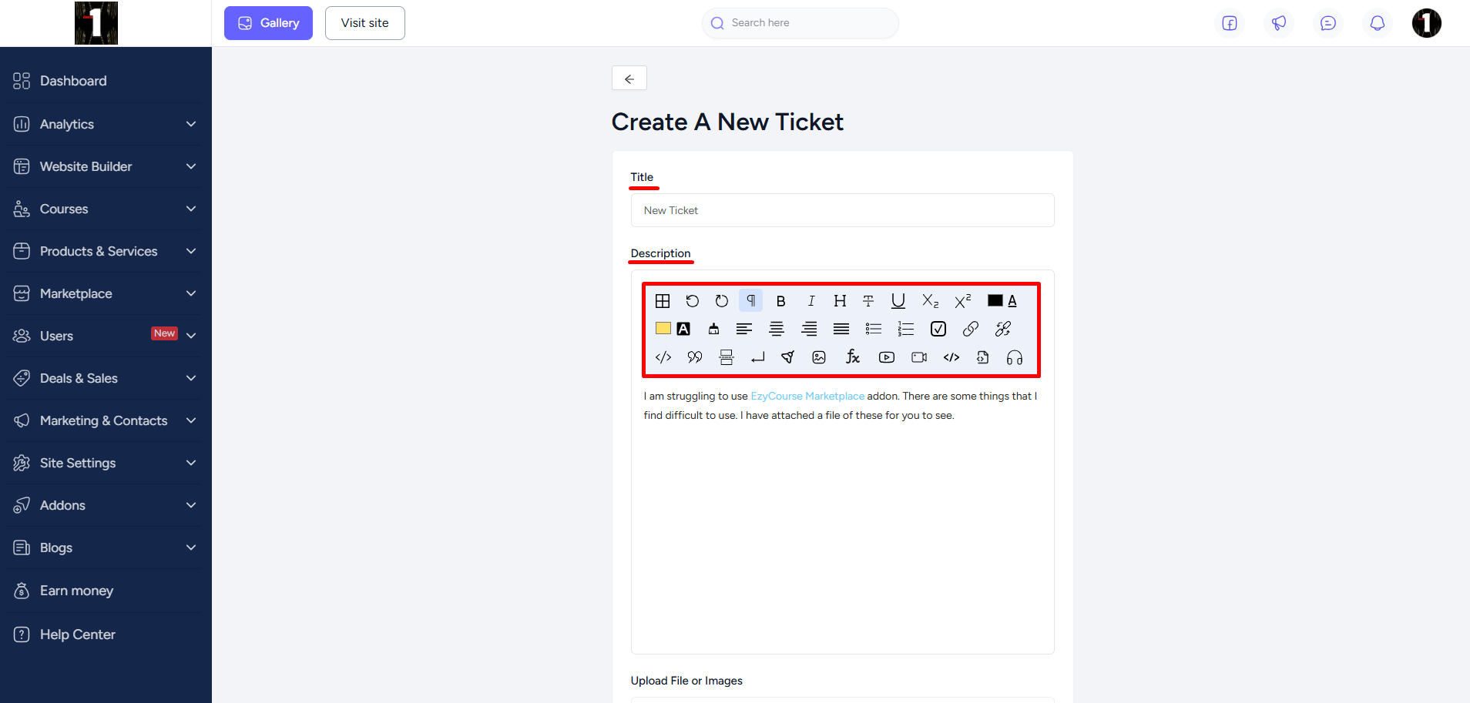1470x703 pixels.
Task: Toggle subscript formatting
Action: 930,301
